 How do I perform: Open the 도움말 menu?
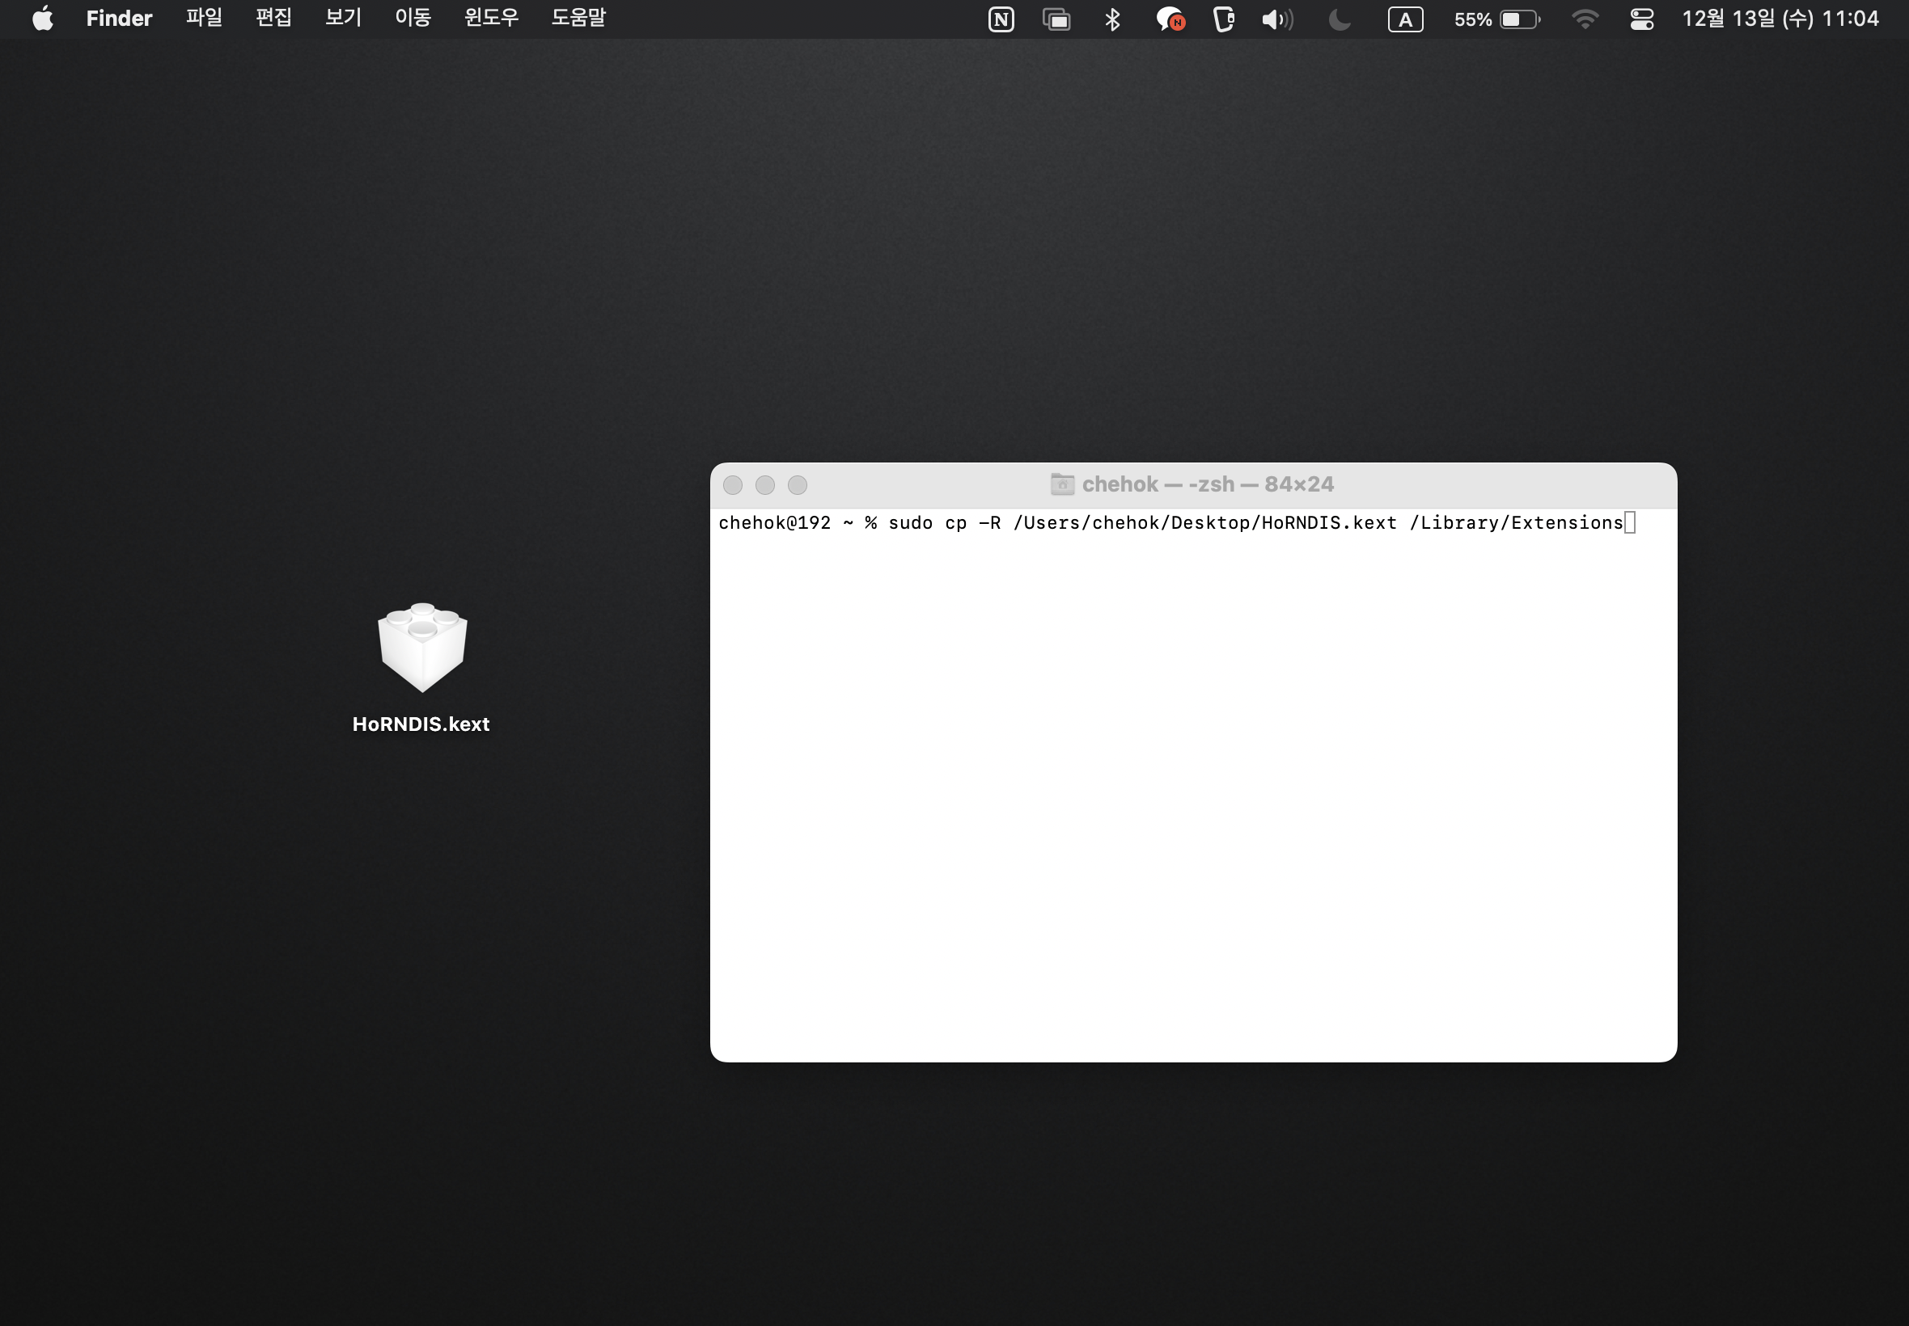point(578,19)
